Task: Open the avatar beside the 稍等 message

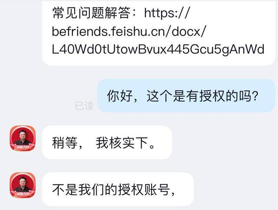Action: (x=23, y=138)
